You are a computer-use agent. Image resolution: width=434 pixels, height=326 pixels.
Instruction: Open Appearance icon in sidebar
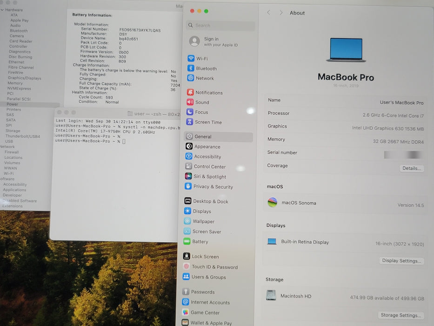[189, 146]
